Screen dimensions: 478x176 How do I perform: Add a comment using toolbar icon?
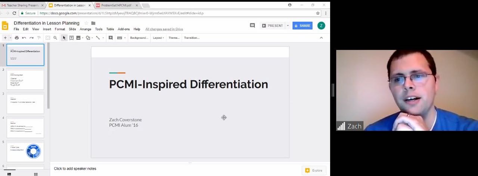pos(111,38)
